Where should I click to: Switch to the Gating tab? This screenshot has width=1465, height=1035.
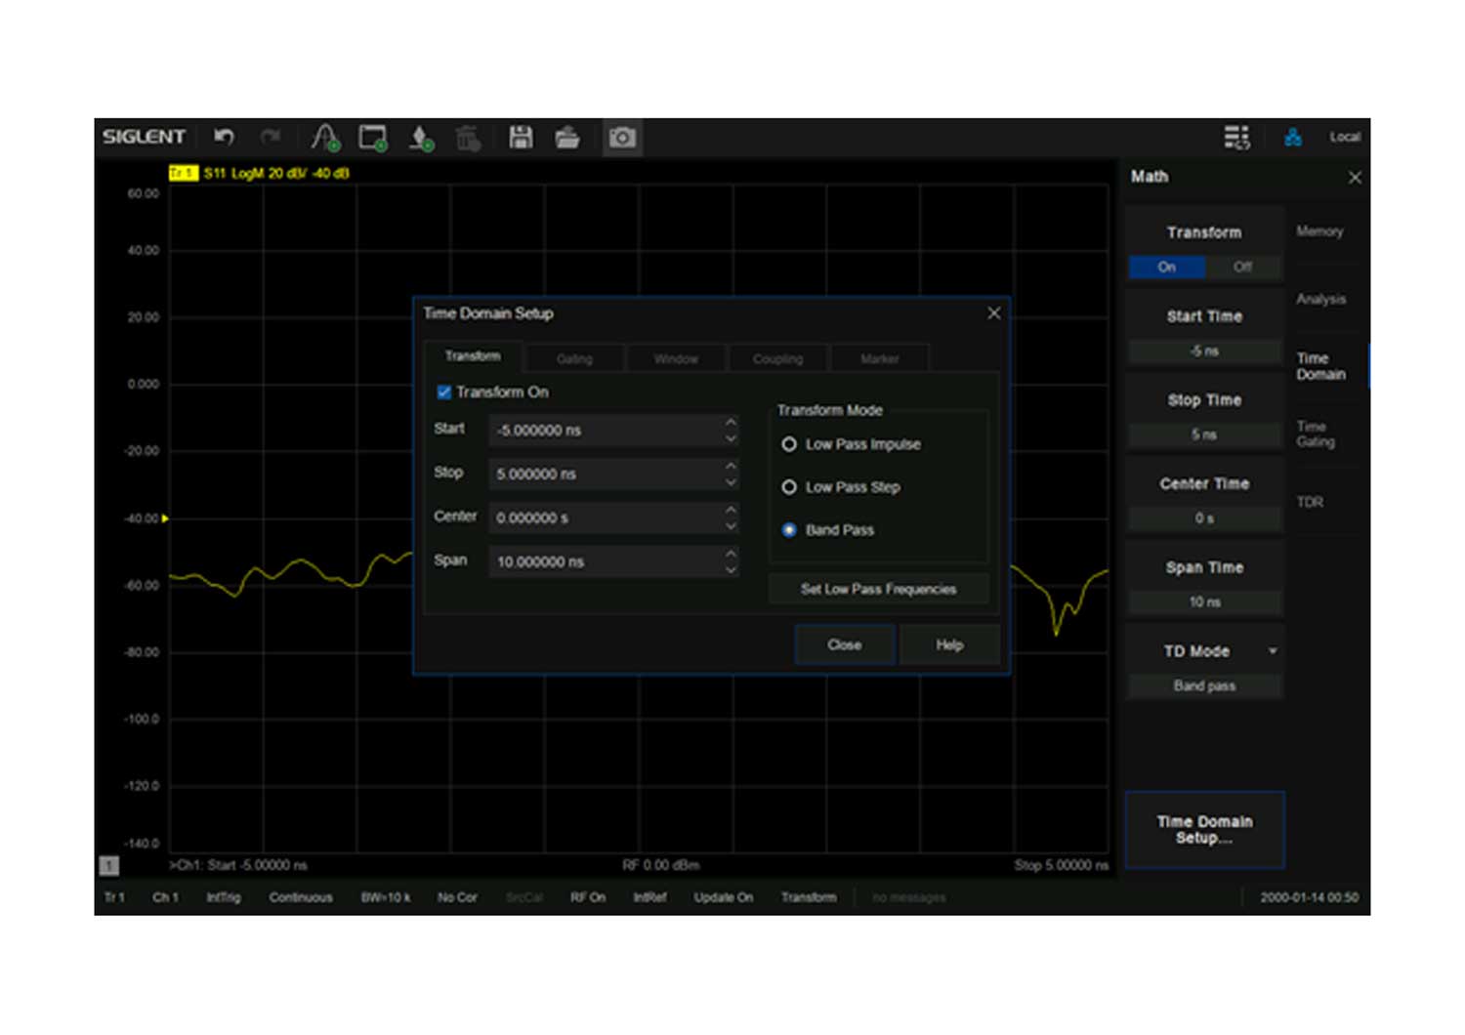point(574,358)
